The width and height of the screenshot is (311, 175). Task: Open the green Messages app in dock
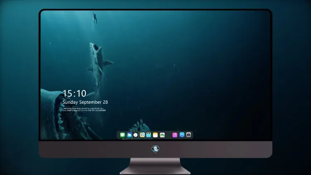pos(122,135)
